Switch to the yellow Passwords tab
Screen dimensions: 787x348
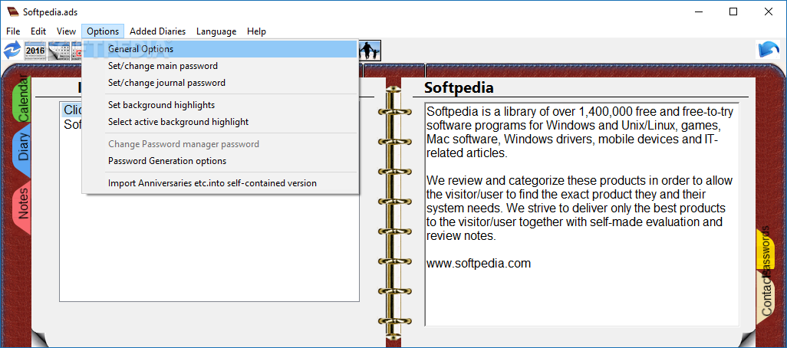[766, 248]
